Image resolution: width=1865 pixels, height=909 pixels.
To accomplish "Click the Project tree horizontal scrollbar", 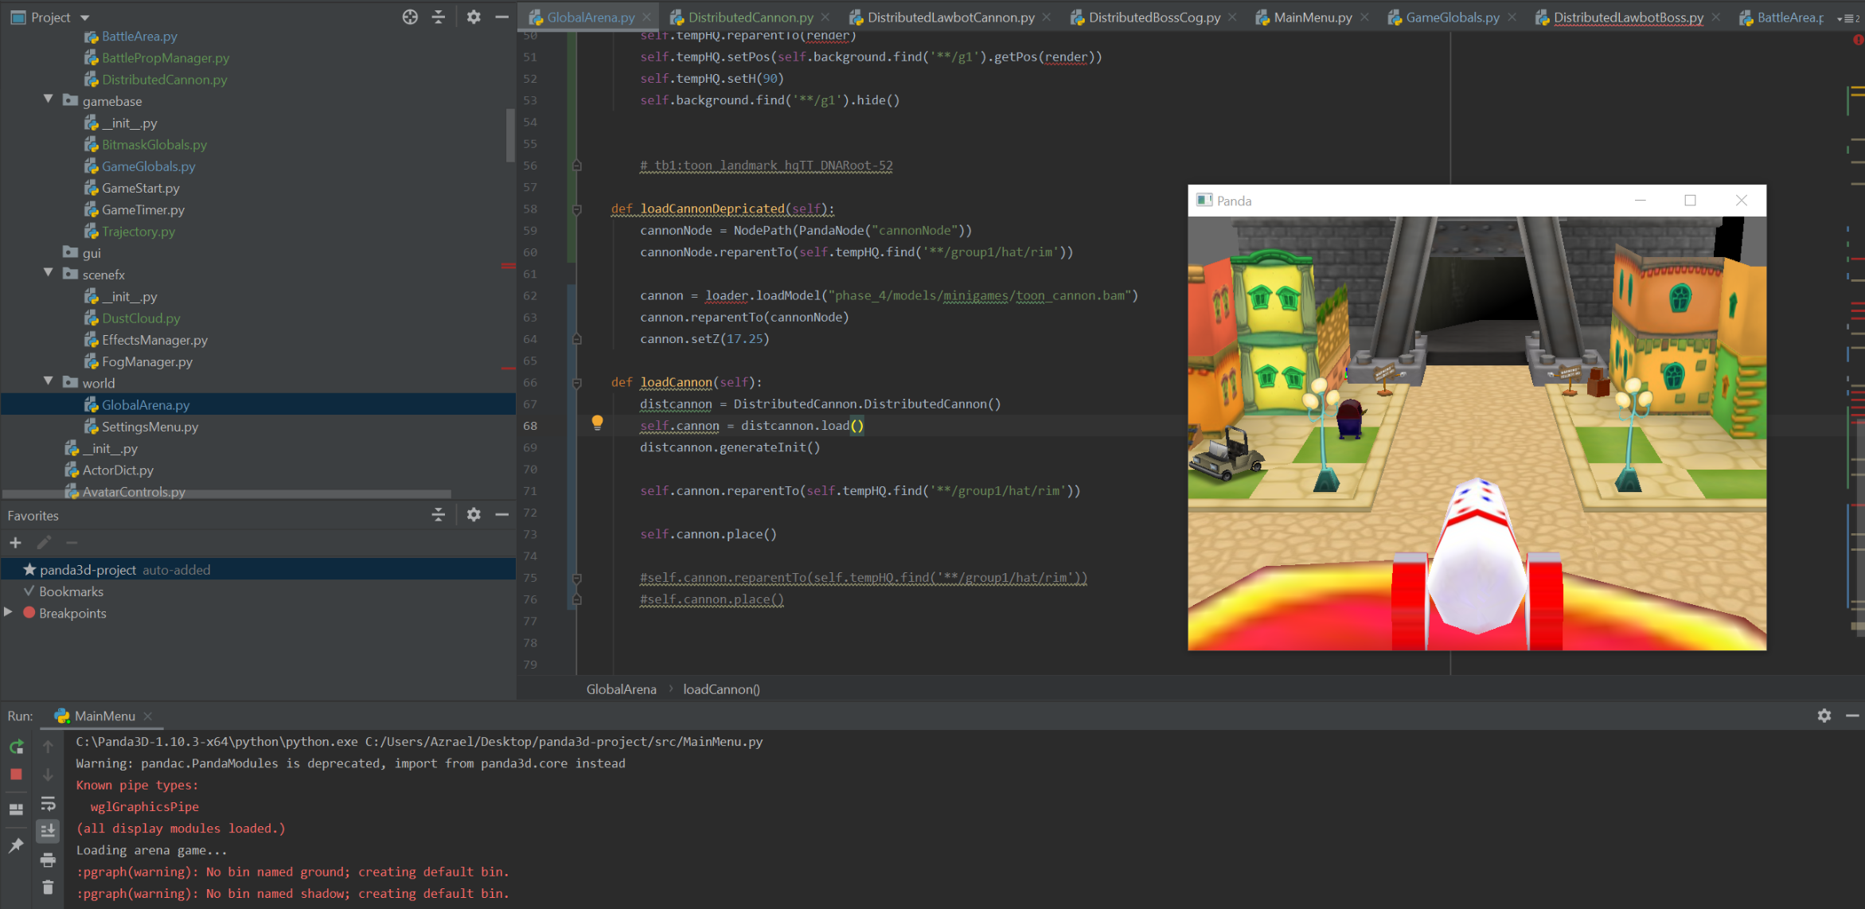I will tap(228, 494).
